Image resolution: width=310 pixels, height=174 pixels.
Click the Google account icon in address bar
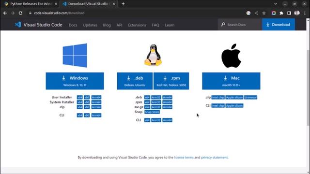(x=248, y=13)
